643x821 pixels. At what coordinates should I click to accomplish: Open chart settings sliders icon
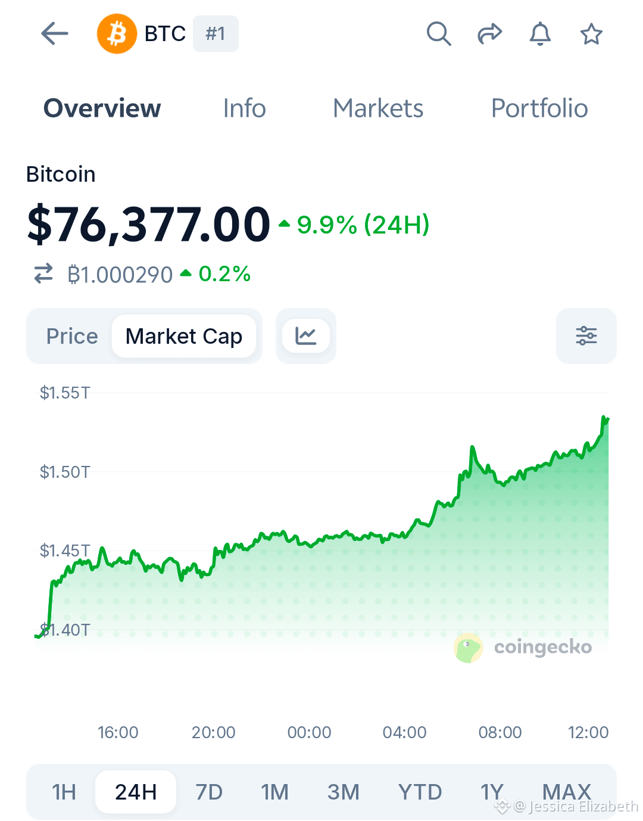point(586,336)
